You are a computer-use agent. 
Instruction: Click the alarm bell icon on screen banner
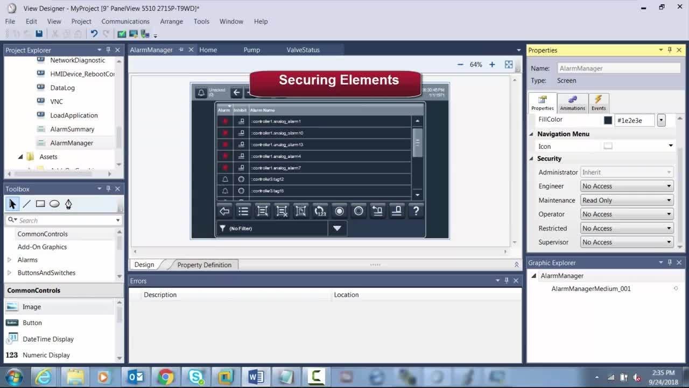click(201, 92)
